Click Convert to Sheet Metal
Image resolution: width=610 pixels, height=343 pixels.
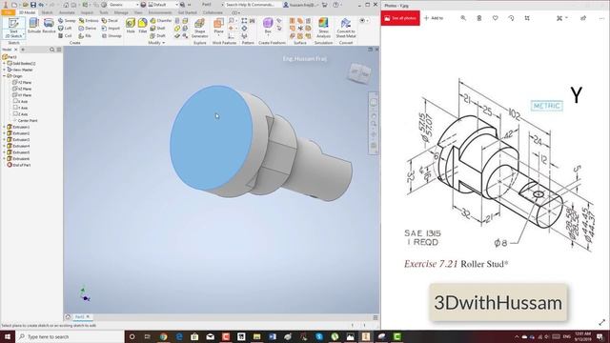345,28
